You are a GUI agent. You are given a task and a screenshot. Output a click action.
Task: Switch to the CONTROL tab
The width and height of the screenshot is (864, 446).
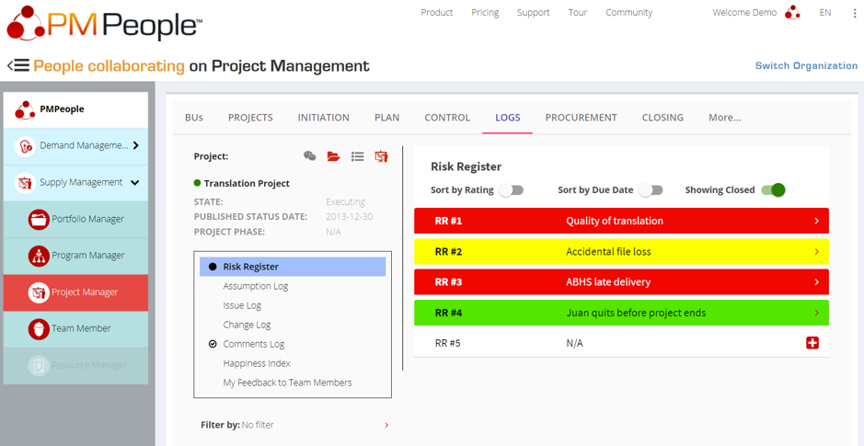(x=447, y=118)
